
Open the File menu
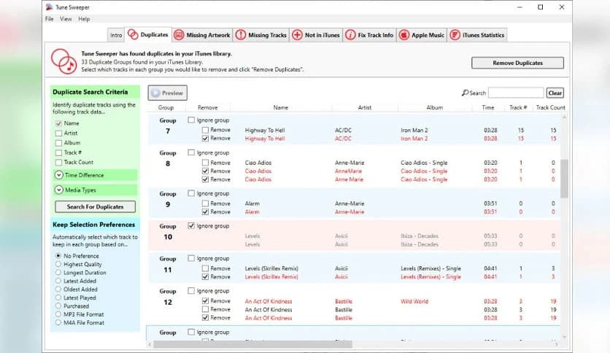(49, 19)
